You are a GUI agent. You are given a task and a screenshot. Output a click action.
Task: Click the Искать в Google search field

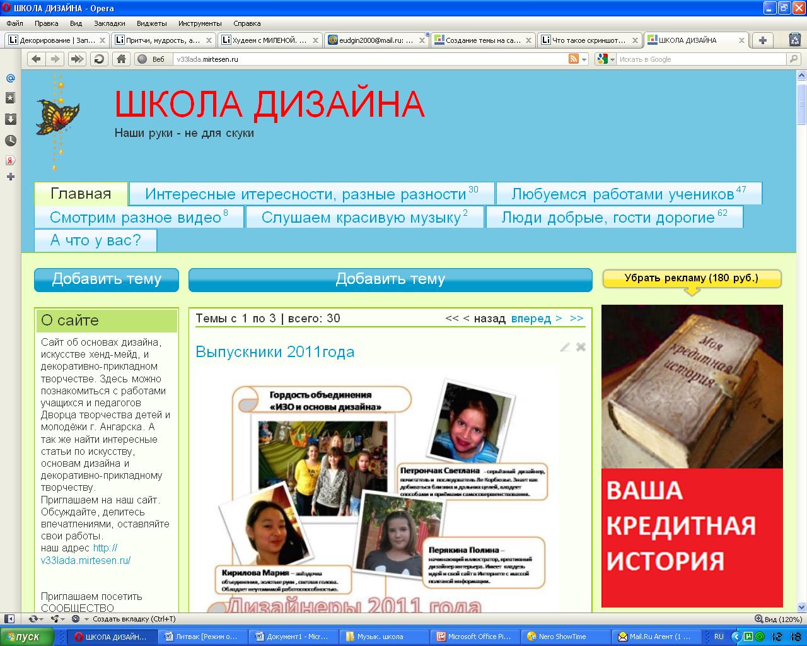700,59
